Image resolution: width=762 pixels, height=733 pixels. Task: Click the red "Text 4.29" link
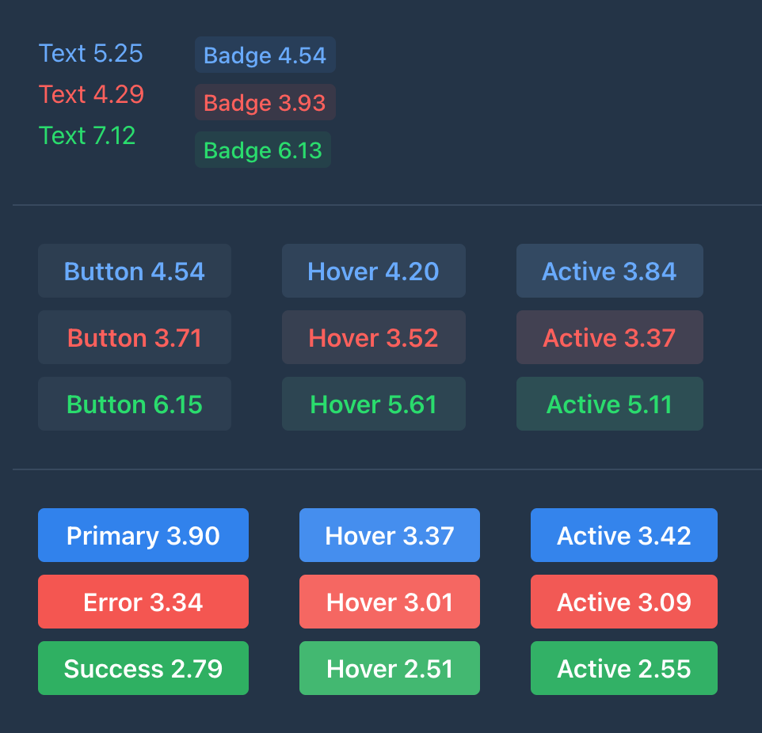[91, 94]
